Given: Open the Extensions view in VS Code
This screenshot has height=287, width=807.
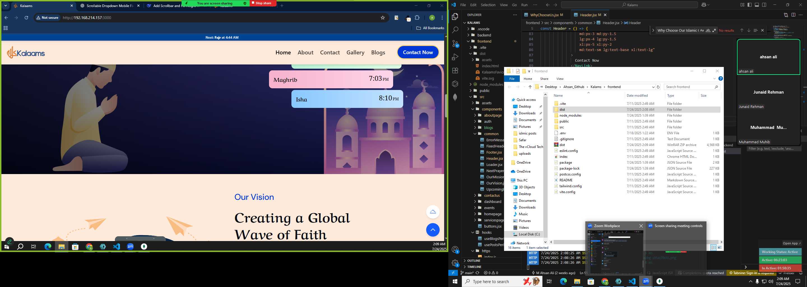Looking at the screenshot, I should 455,71.
